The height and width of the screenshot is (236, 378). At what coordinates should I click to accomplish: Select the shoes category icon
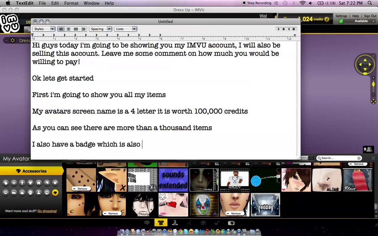pyautogui.click(x=14, y=193)
